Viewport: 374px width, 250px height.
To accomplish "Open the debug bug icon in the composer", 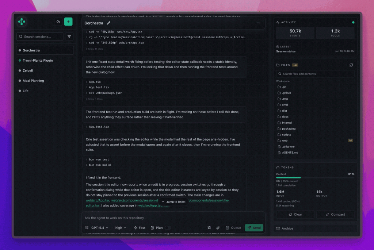I will click(x=209, y=228).
